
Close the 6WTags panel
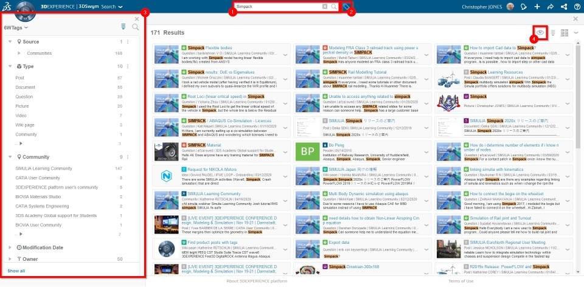(x=137, y=19)
